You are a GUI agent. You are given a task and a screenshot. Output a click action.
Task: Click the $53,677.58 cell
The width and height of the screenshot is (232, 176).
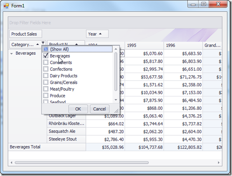[144, 77]
